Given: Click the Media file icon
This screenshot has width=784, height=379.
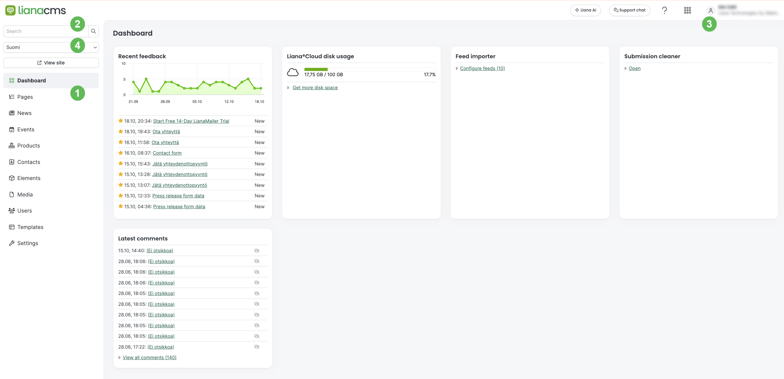Looking at the screenshot, I should click(x=12, y=195).
